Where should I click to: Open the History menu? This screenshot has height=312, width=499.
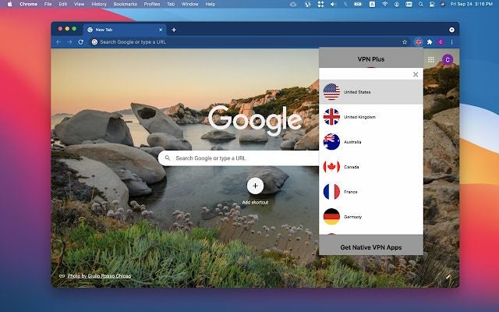(99, 4)
